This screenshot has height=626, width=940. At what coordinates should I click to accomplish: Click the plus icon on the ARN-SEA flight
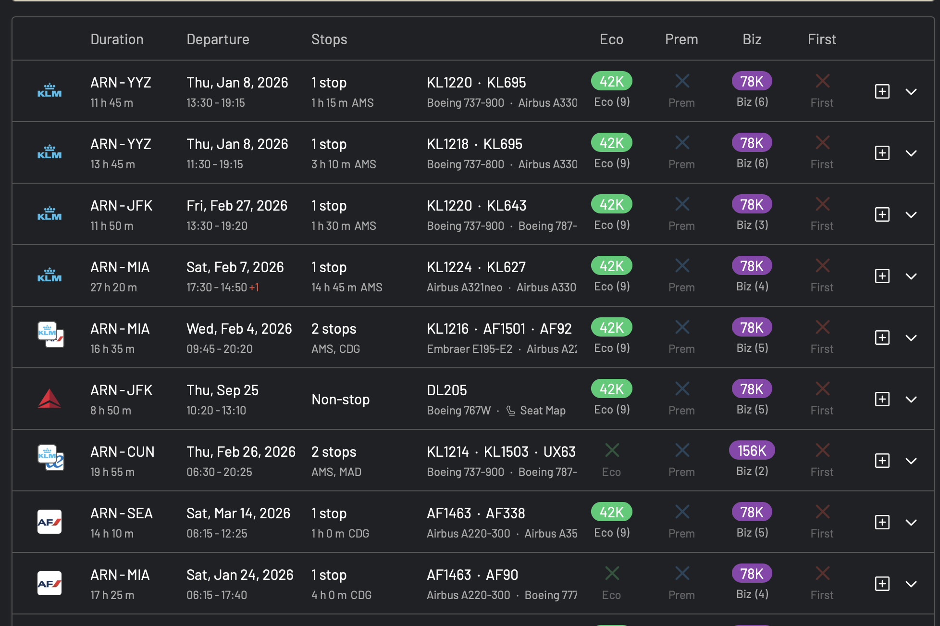click(882, 522)
